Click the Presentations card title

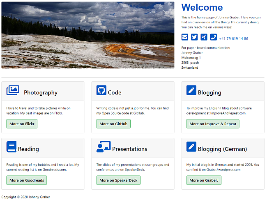click(129, 149)
